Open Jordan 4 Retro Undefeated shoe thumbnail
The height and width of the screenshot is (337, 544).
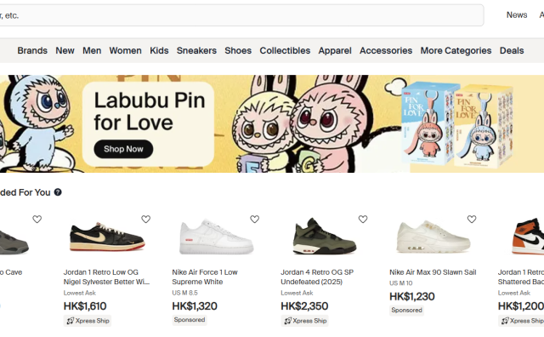click(324, 237)
